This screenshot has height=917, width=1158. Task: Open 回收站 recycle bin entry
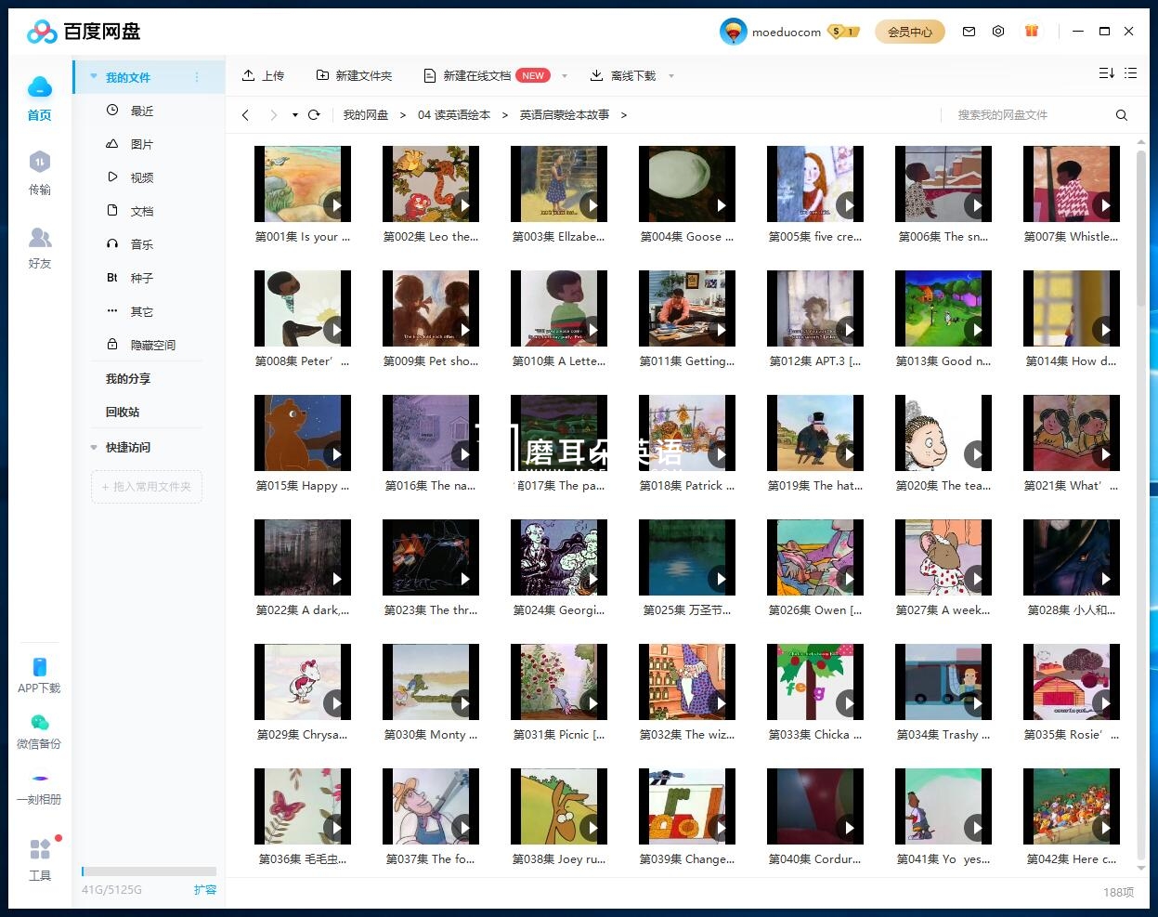pyautogui.click(x=123, y=412)
